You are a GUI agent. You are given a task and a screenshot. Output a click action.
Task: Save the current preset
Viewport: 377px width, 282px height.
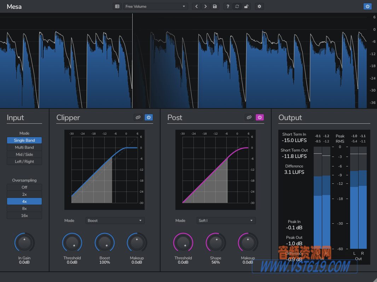point(215,6)
